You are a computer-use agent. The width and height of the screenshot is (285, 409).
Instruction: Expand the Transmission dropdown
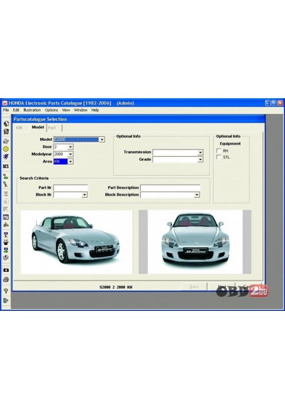(x=200, y=152)
